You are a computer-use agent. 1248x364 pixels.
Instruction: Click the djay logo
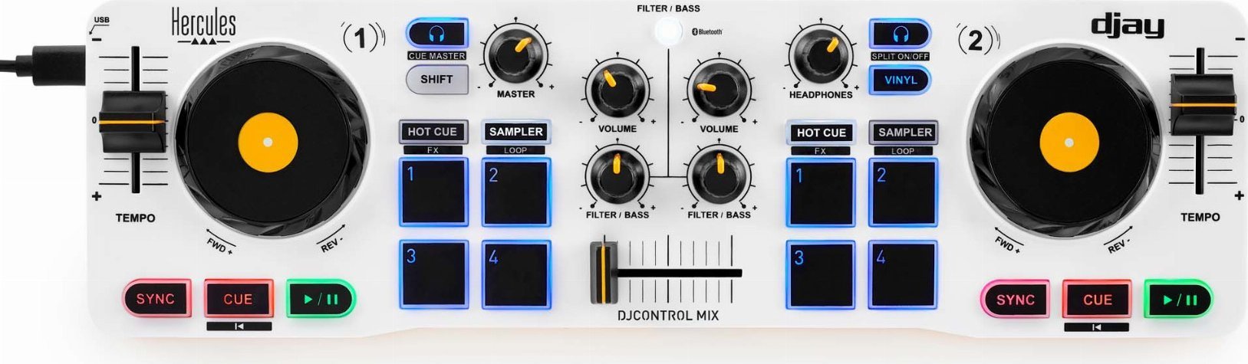[x=1128, y=26]
